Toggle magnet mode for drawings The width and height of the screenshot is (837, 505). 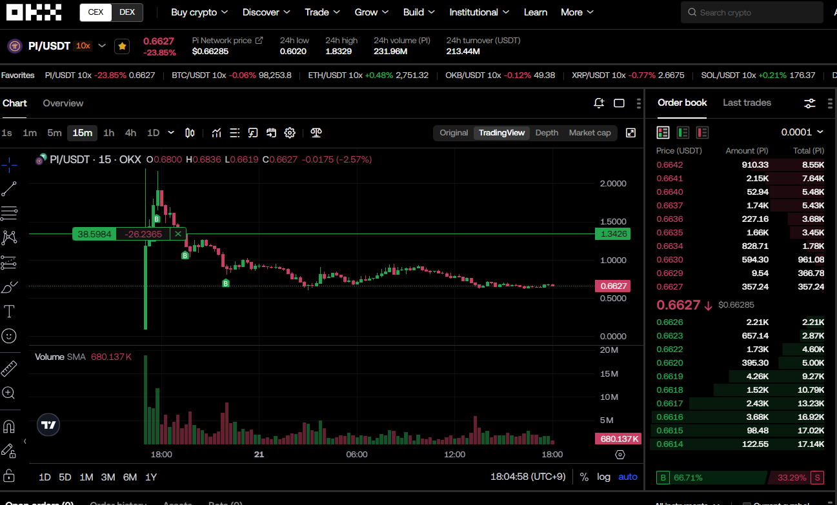pos(9,426)
